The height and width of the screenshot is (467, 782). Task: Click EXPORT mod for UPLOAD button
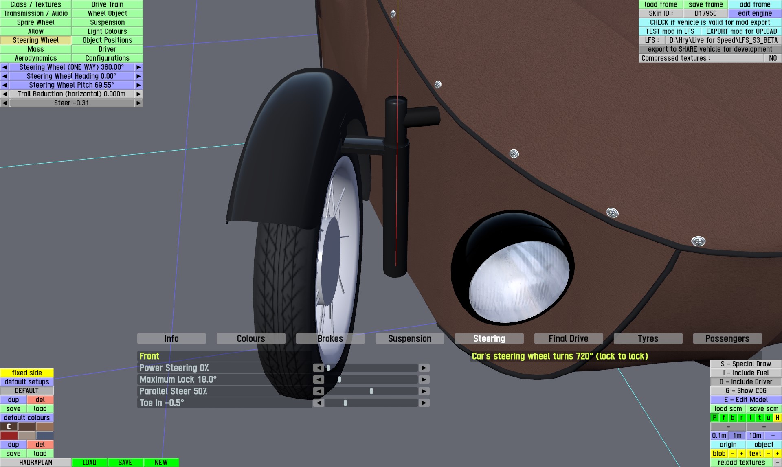pyautogui.click(x=741, y=31)
